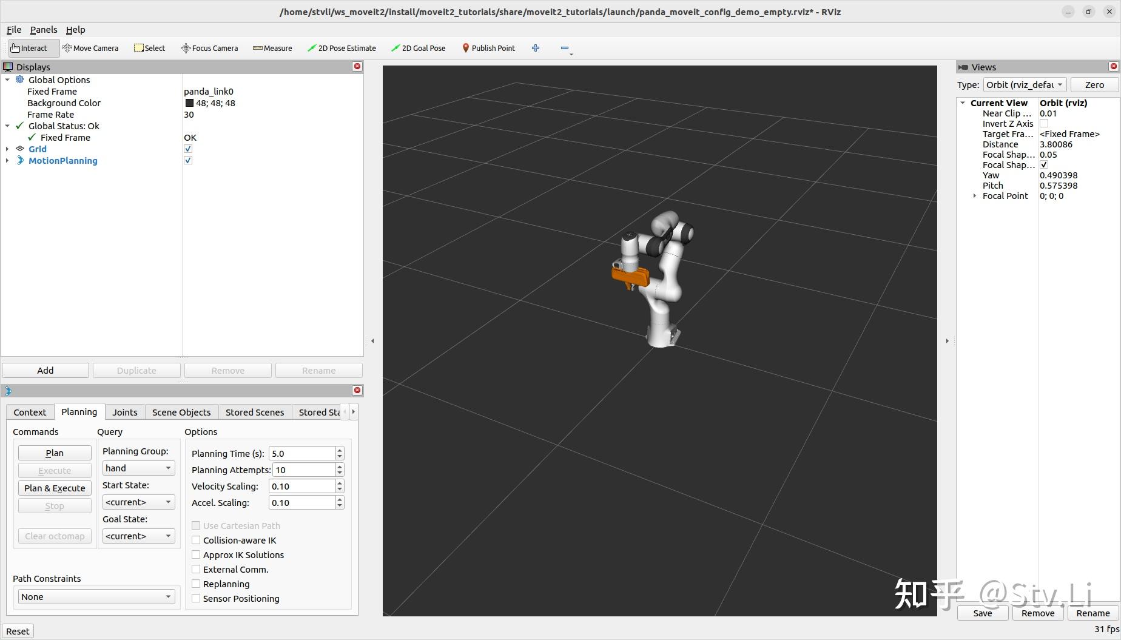Collapse the Current View tree in Views panel
The image size is (1121, 640).
[962, 103]
